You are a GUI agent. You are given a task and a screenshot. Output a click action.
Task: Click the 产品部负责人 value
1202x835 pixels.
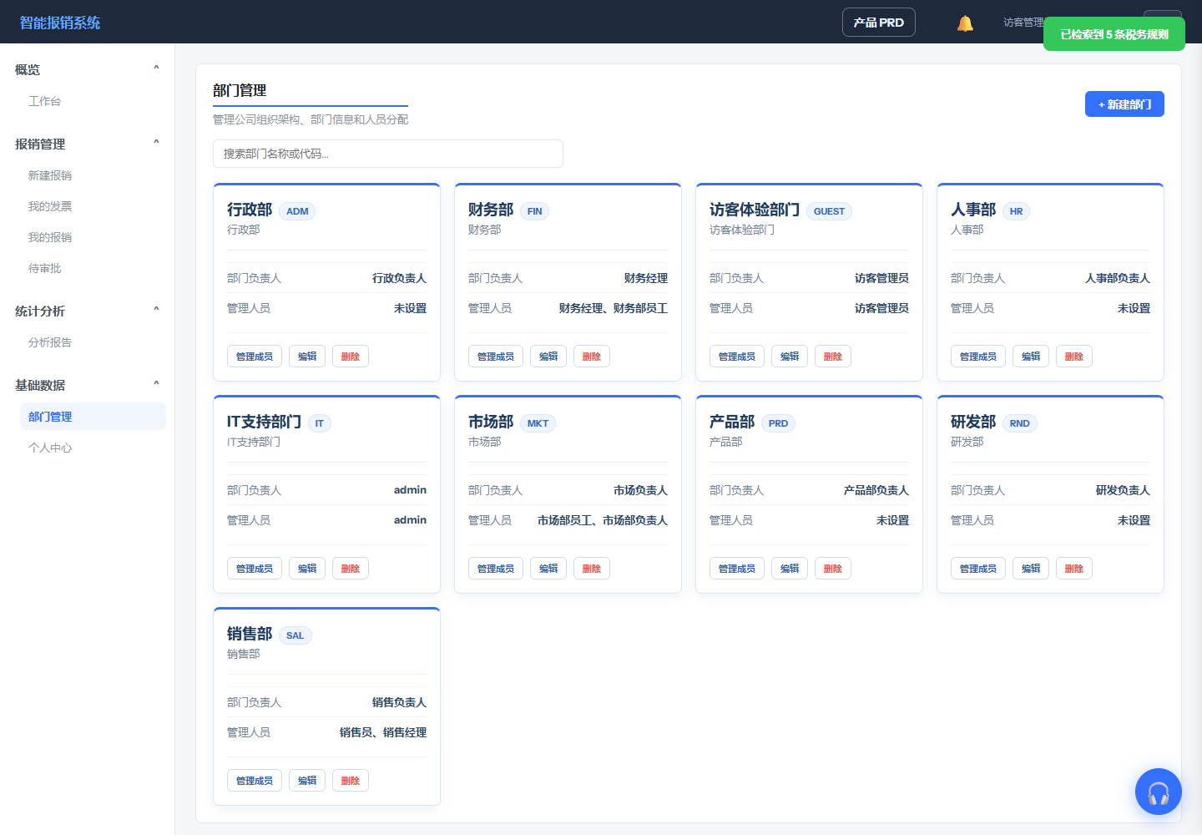pos(876,490)
